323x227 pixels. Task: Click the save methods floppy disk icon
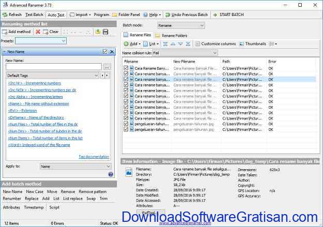coord(105,32)
